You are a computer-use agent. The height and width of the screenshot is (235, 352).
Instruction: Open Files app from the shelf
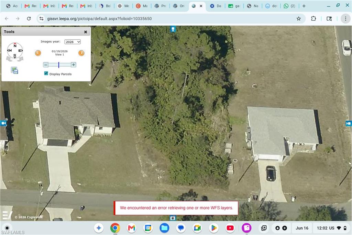tap(164, 228)
